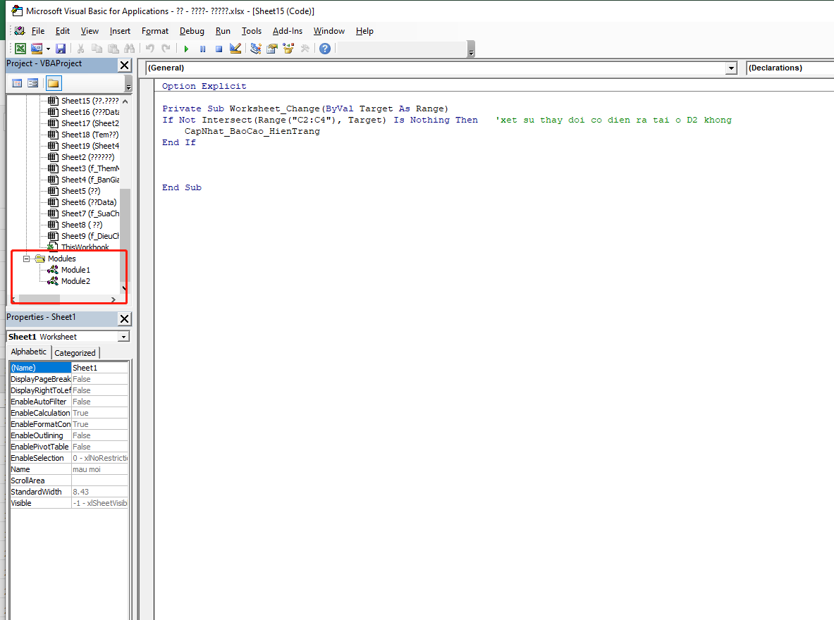Open the Run menu

pyautogui.click(x=223, y=31)
